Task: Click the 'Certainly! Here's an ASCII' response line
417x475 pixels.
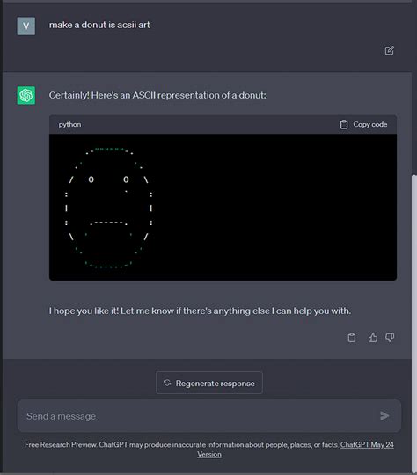Action: point(157,95)
